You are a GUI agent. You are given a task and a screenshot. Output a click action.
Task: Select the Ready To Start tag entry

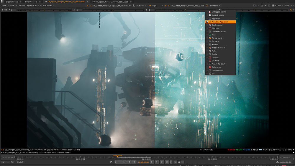click(x=218, y=64)
